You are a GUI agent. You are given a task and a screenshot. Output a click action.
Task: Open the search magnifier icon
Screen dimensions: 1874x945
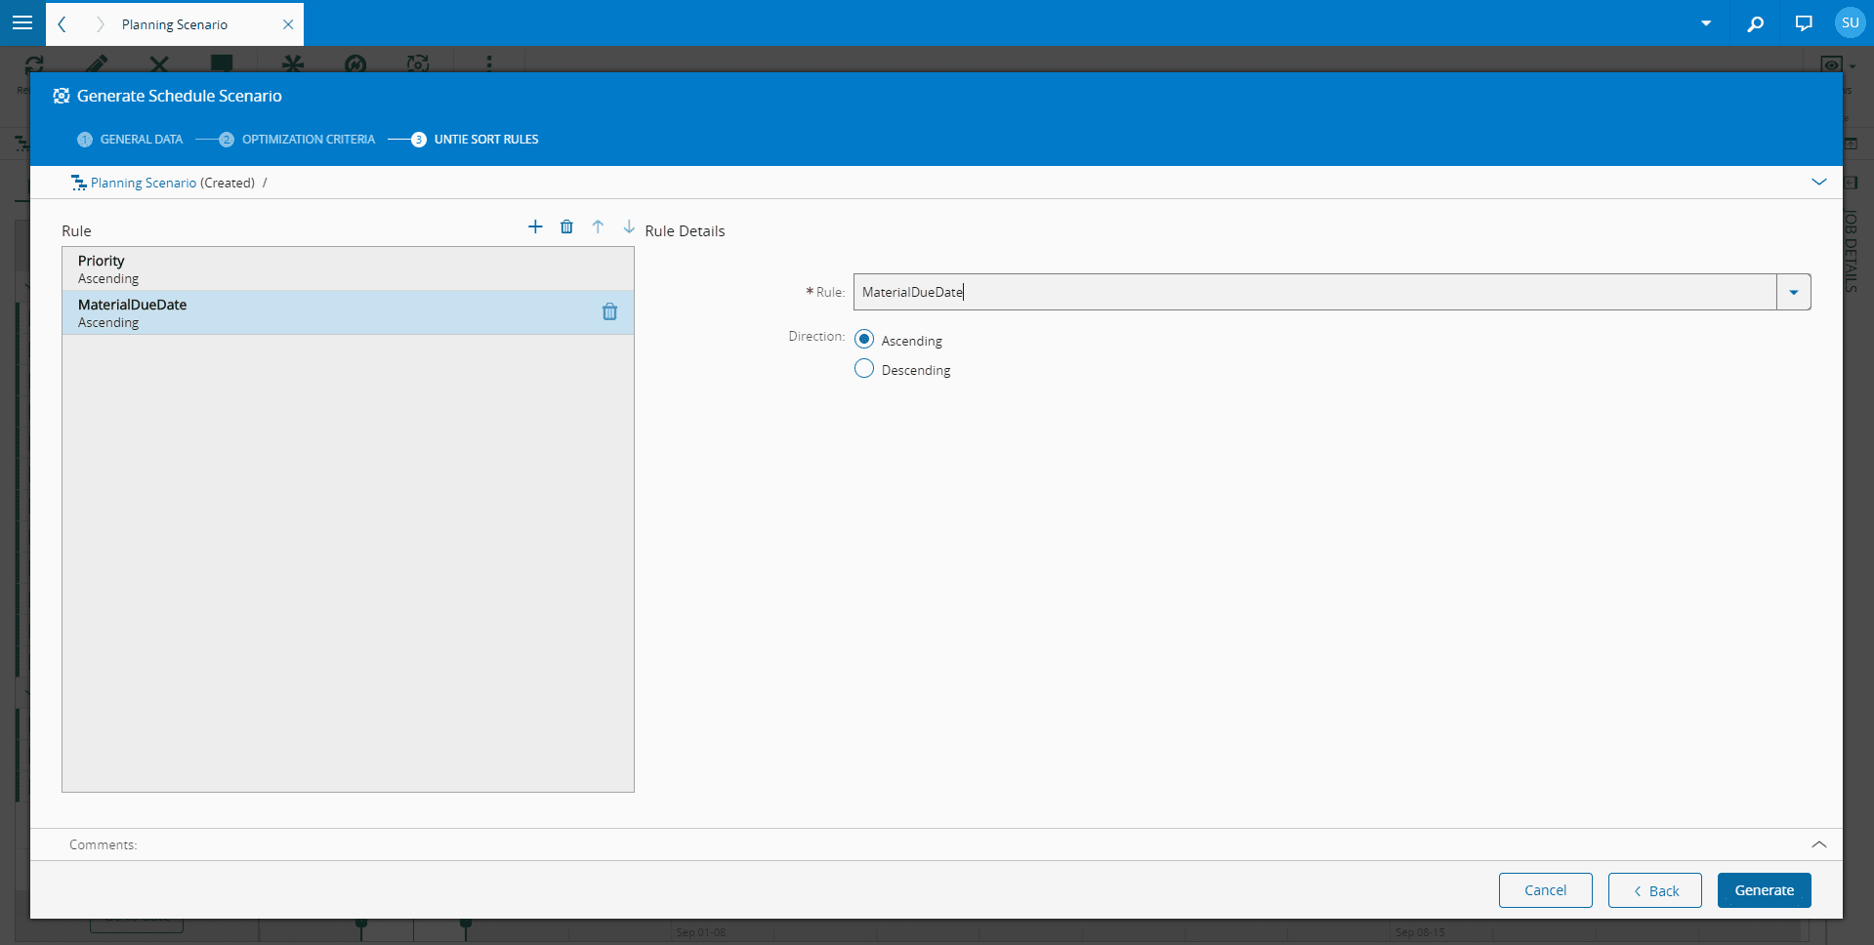(x=1755, y=23)
